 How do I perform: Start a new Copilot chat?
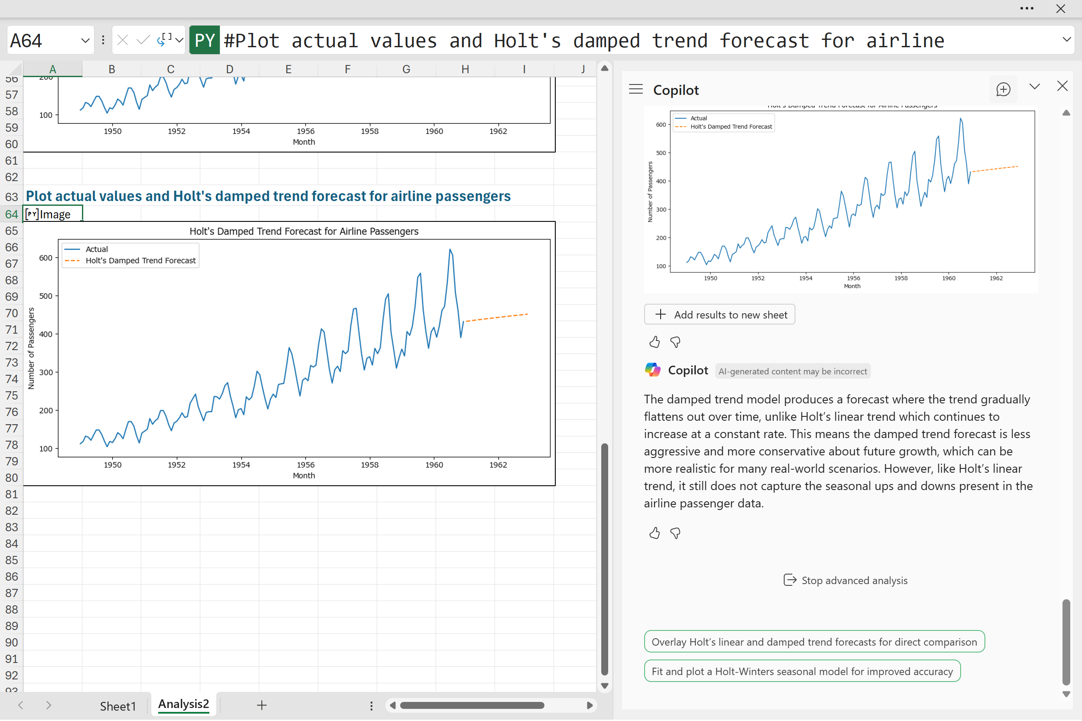click(1003, 89)
